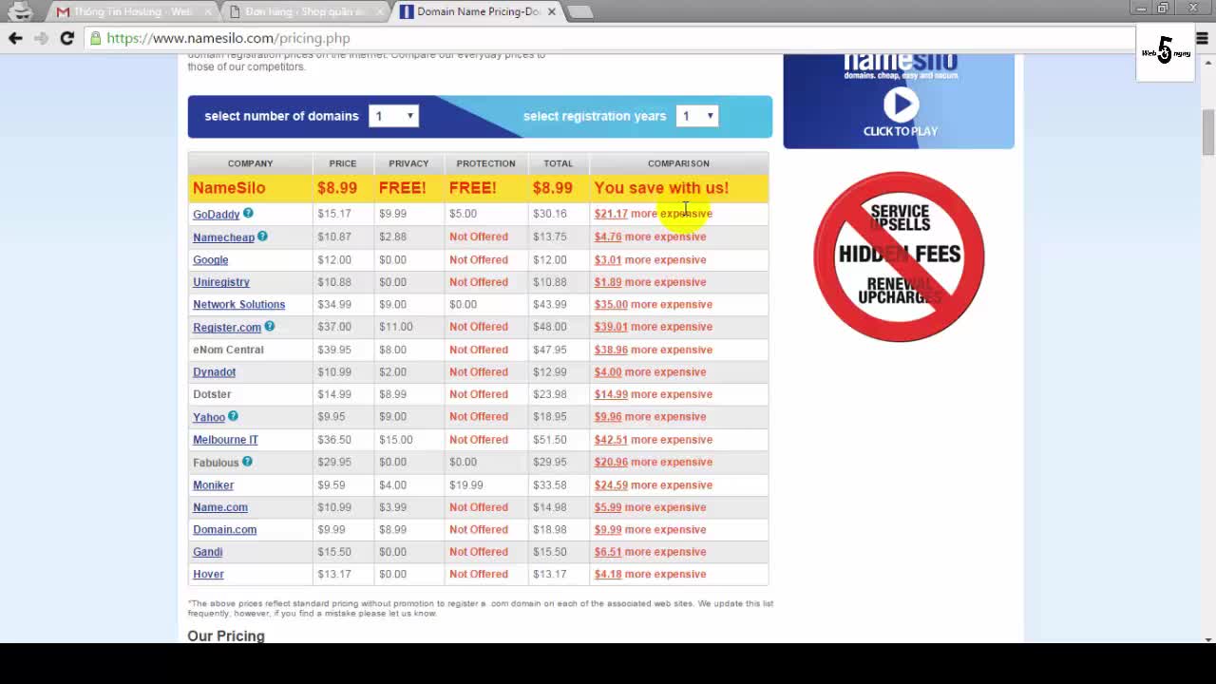Click the browser back arrow

[15, 38]
